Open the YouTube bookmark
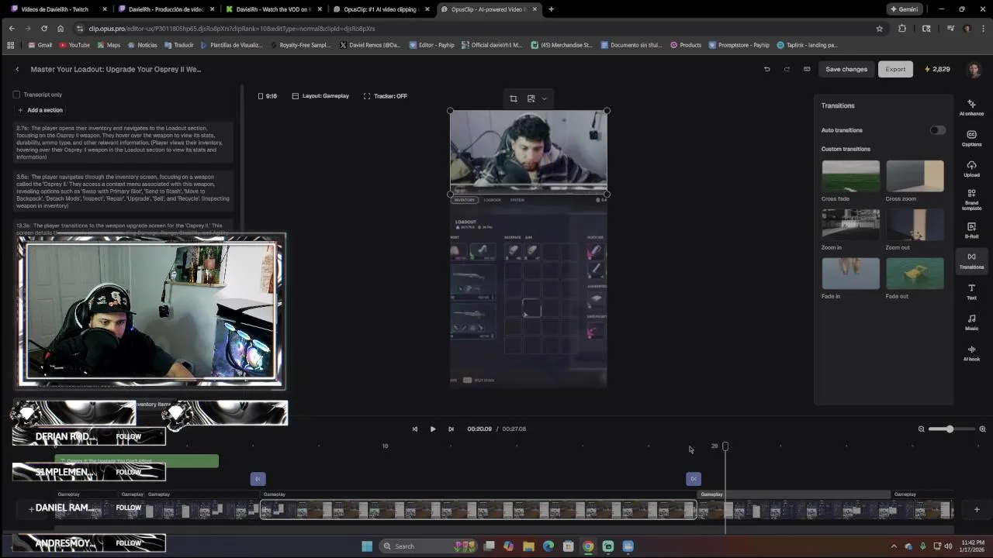 74,45
